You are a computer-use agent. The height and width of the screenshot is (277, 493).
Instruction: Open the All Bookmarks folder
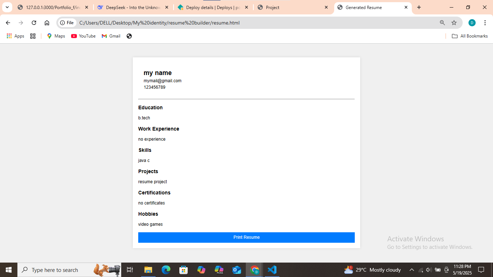(470, 36)
